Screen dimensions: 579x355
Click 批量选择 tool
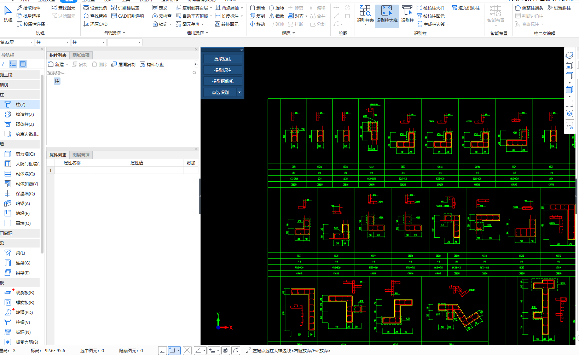coord(29,16)
